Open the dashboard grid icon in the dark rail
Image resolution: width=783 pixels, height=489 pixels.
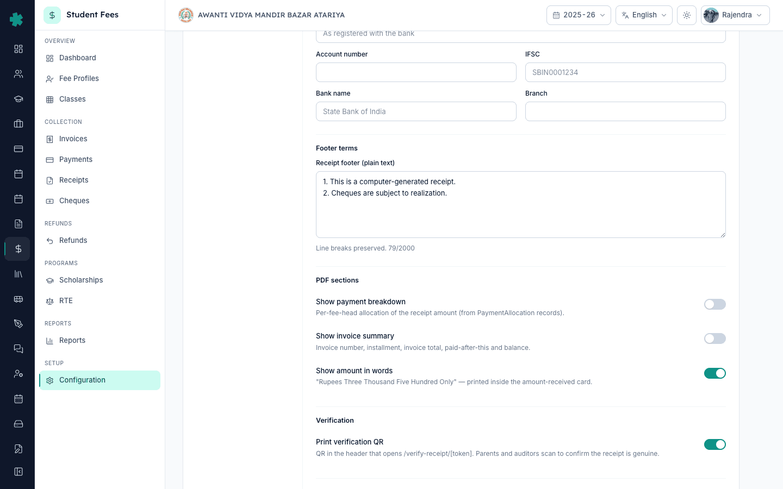click(18, 49)
